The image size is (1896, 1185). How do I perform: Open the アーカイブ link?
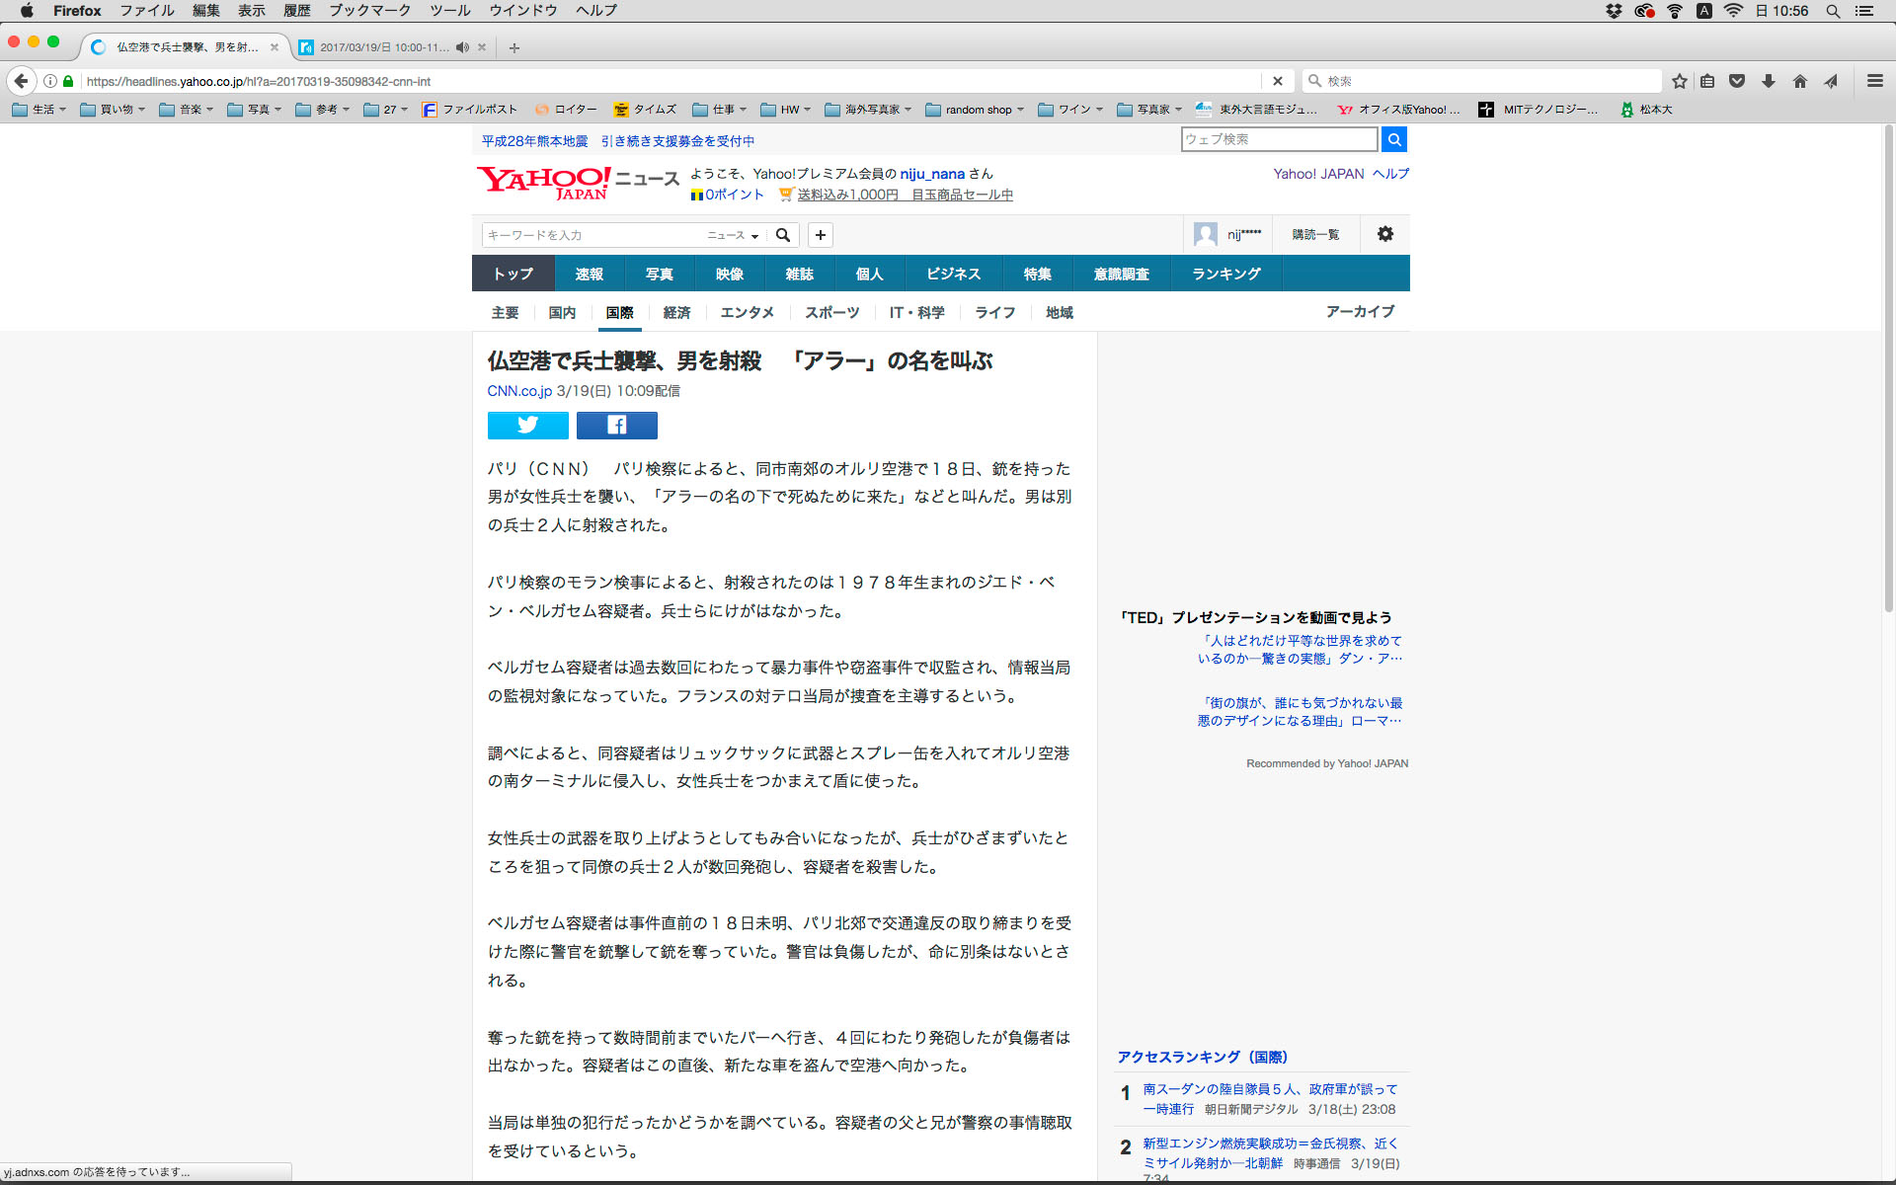click(x=1360, y=311)
